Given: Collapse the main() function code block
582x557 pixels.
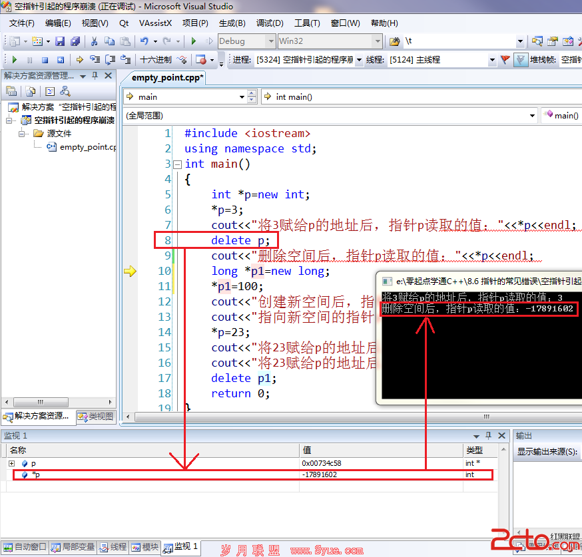Looking at the screenshot, I should click(178, 164).
